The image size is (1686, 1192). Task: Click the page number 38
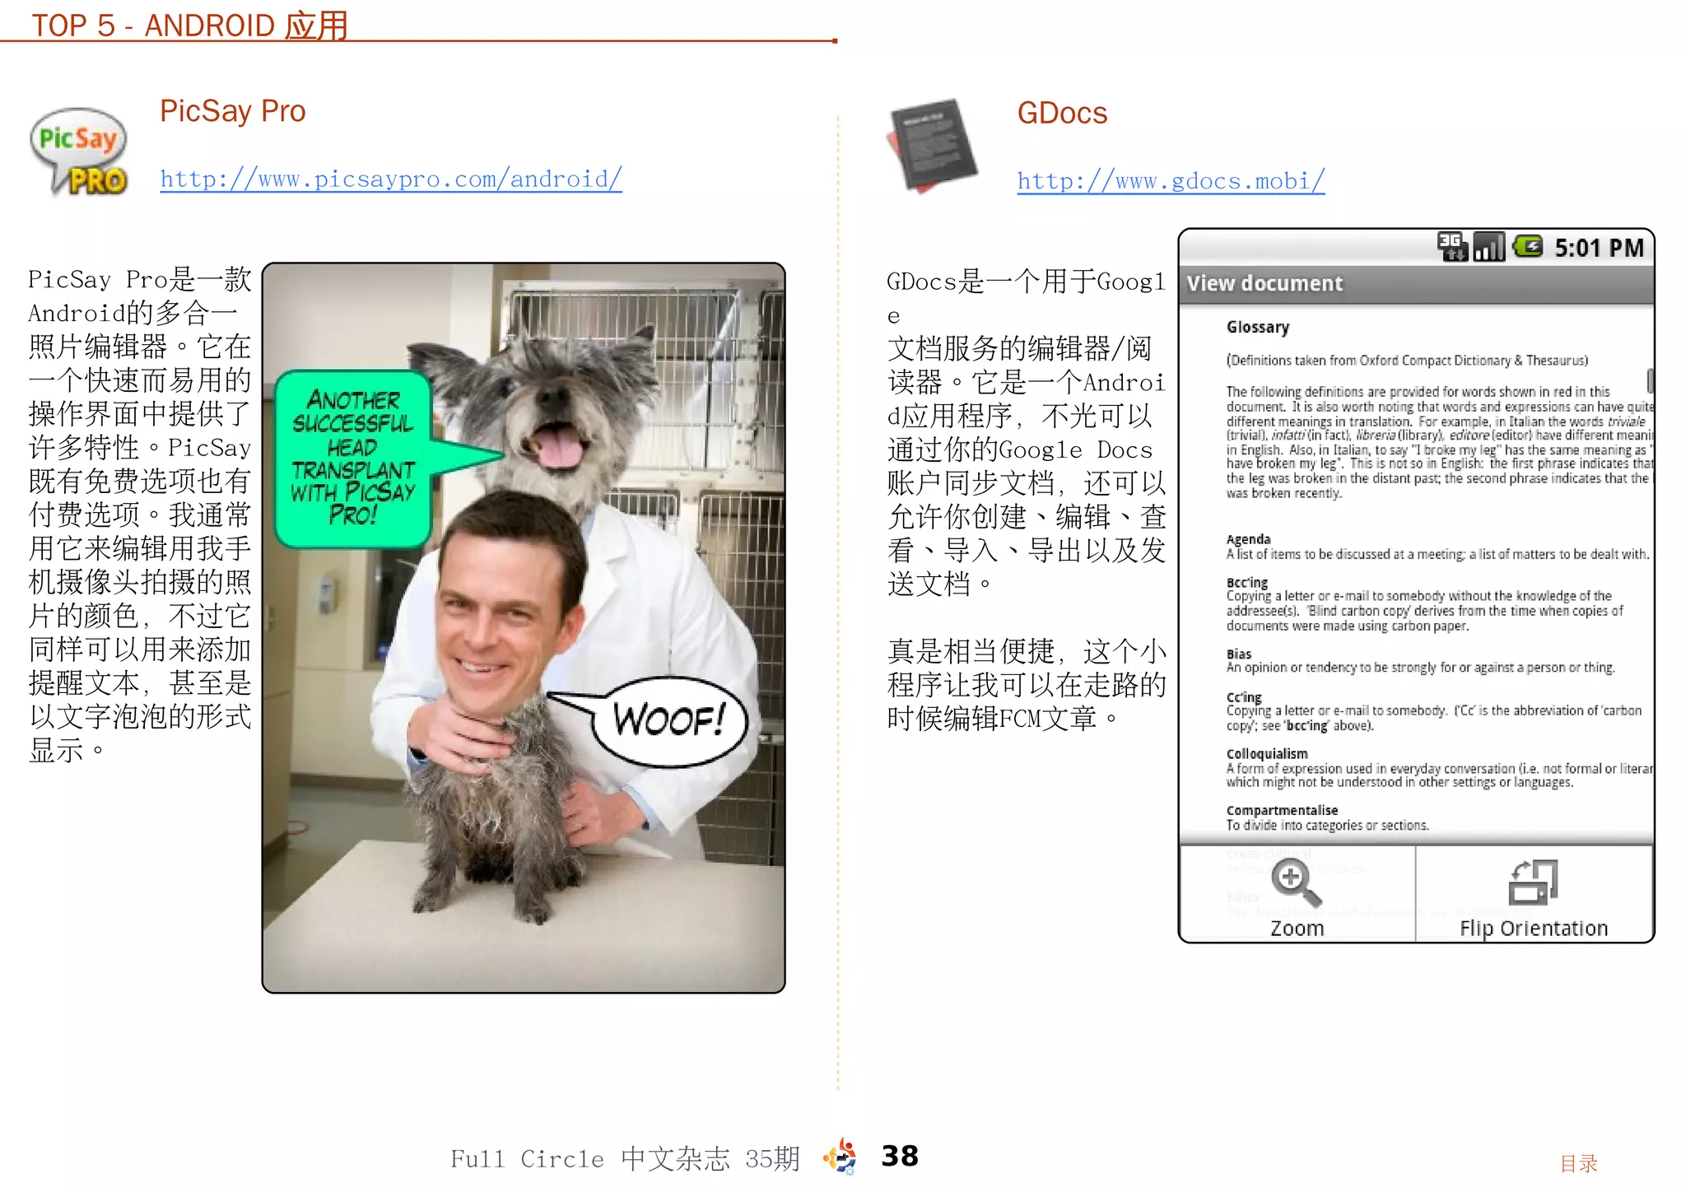pyautogui.click(x=899, y=1156)
